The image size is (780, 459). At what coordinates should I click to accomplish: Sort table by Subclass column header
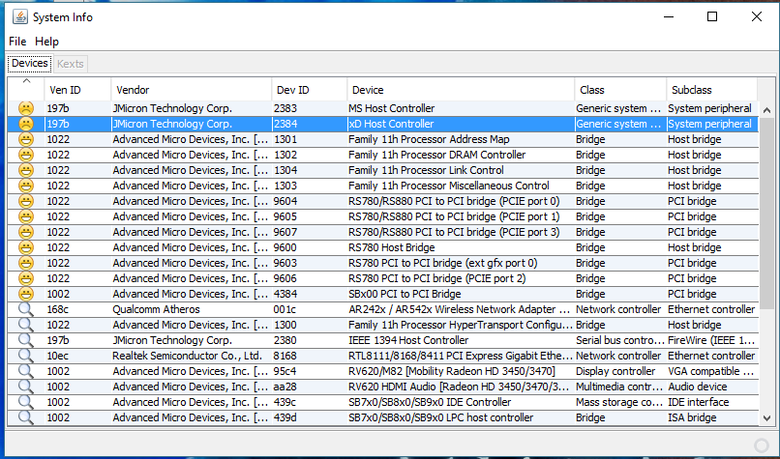[712, 90]
